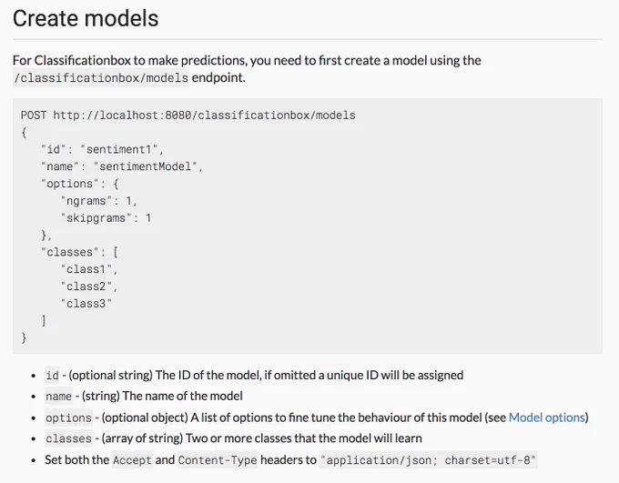Image resolution: width=619 pixels, height=483 pixels.
Task: Click the "name": "sentimentModel" code line
Action: tap(122, 166)
